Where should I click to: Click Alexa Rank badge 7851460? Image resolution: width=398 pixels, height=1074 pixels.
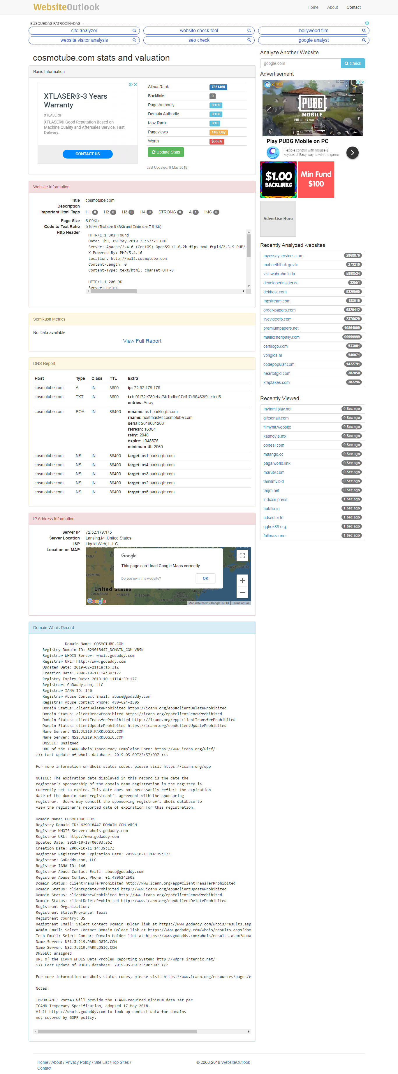(x=218, y=87)
